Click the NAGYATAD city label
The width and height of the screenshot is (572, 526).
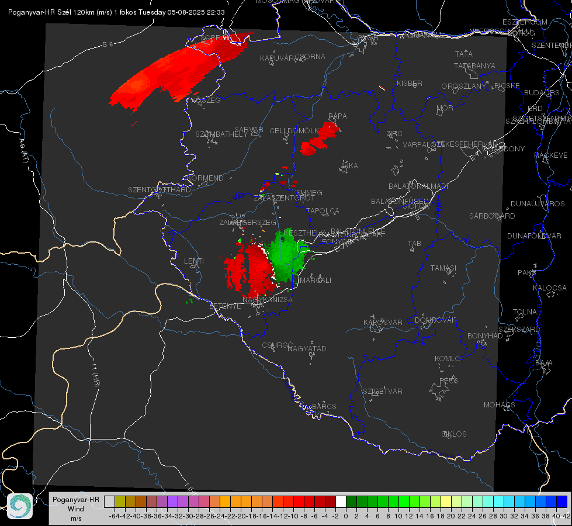tap(307, 348)
